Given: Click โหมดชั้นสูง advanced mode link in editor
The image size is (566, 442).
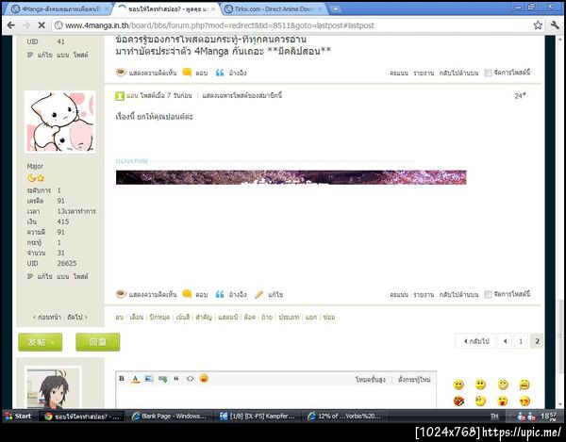Looking at the screenshot, I should [371, 379].
